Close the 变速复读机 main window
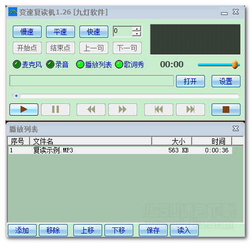Viewport: 251px width, 243px height. coord(235,12)
